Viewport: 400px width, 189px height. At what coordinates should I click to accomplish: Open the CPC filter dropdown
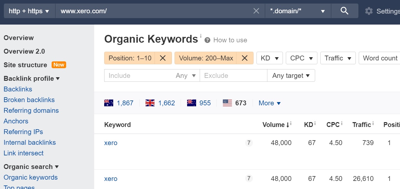302,58
